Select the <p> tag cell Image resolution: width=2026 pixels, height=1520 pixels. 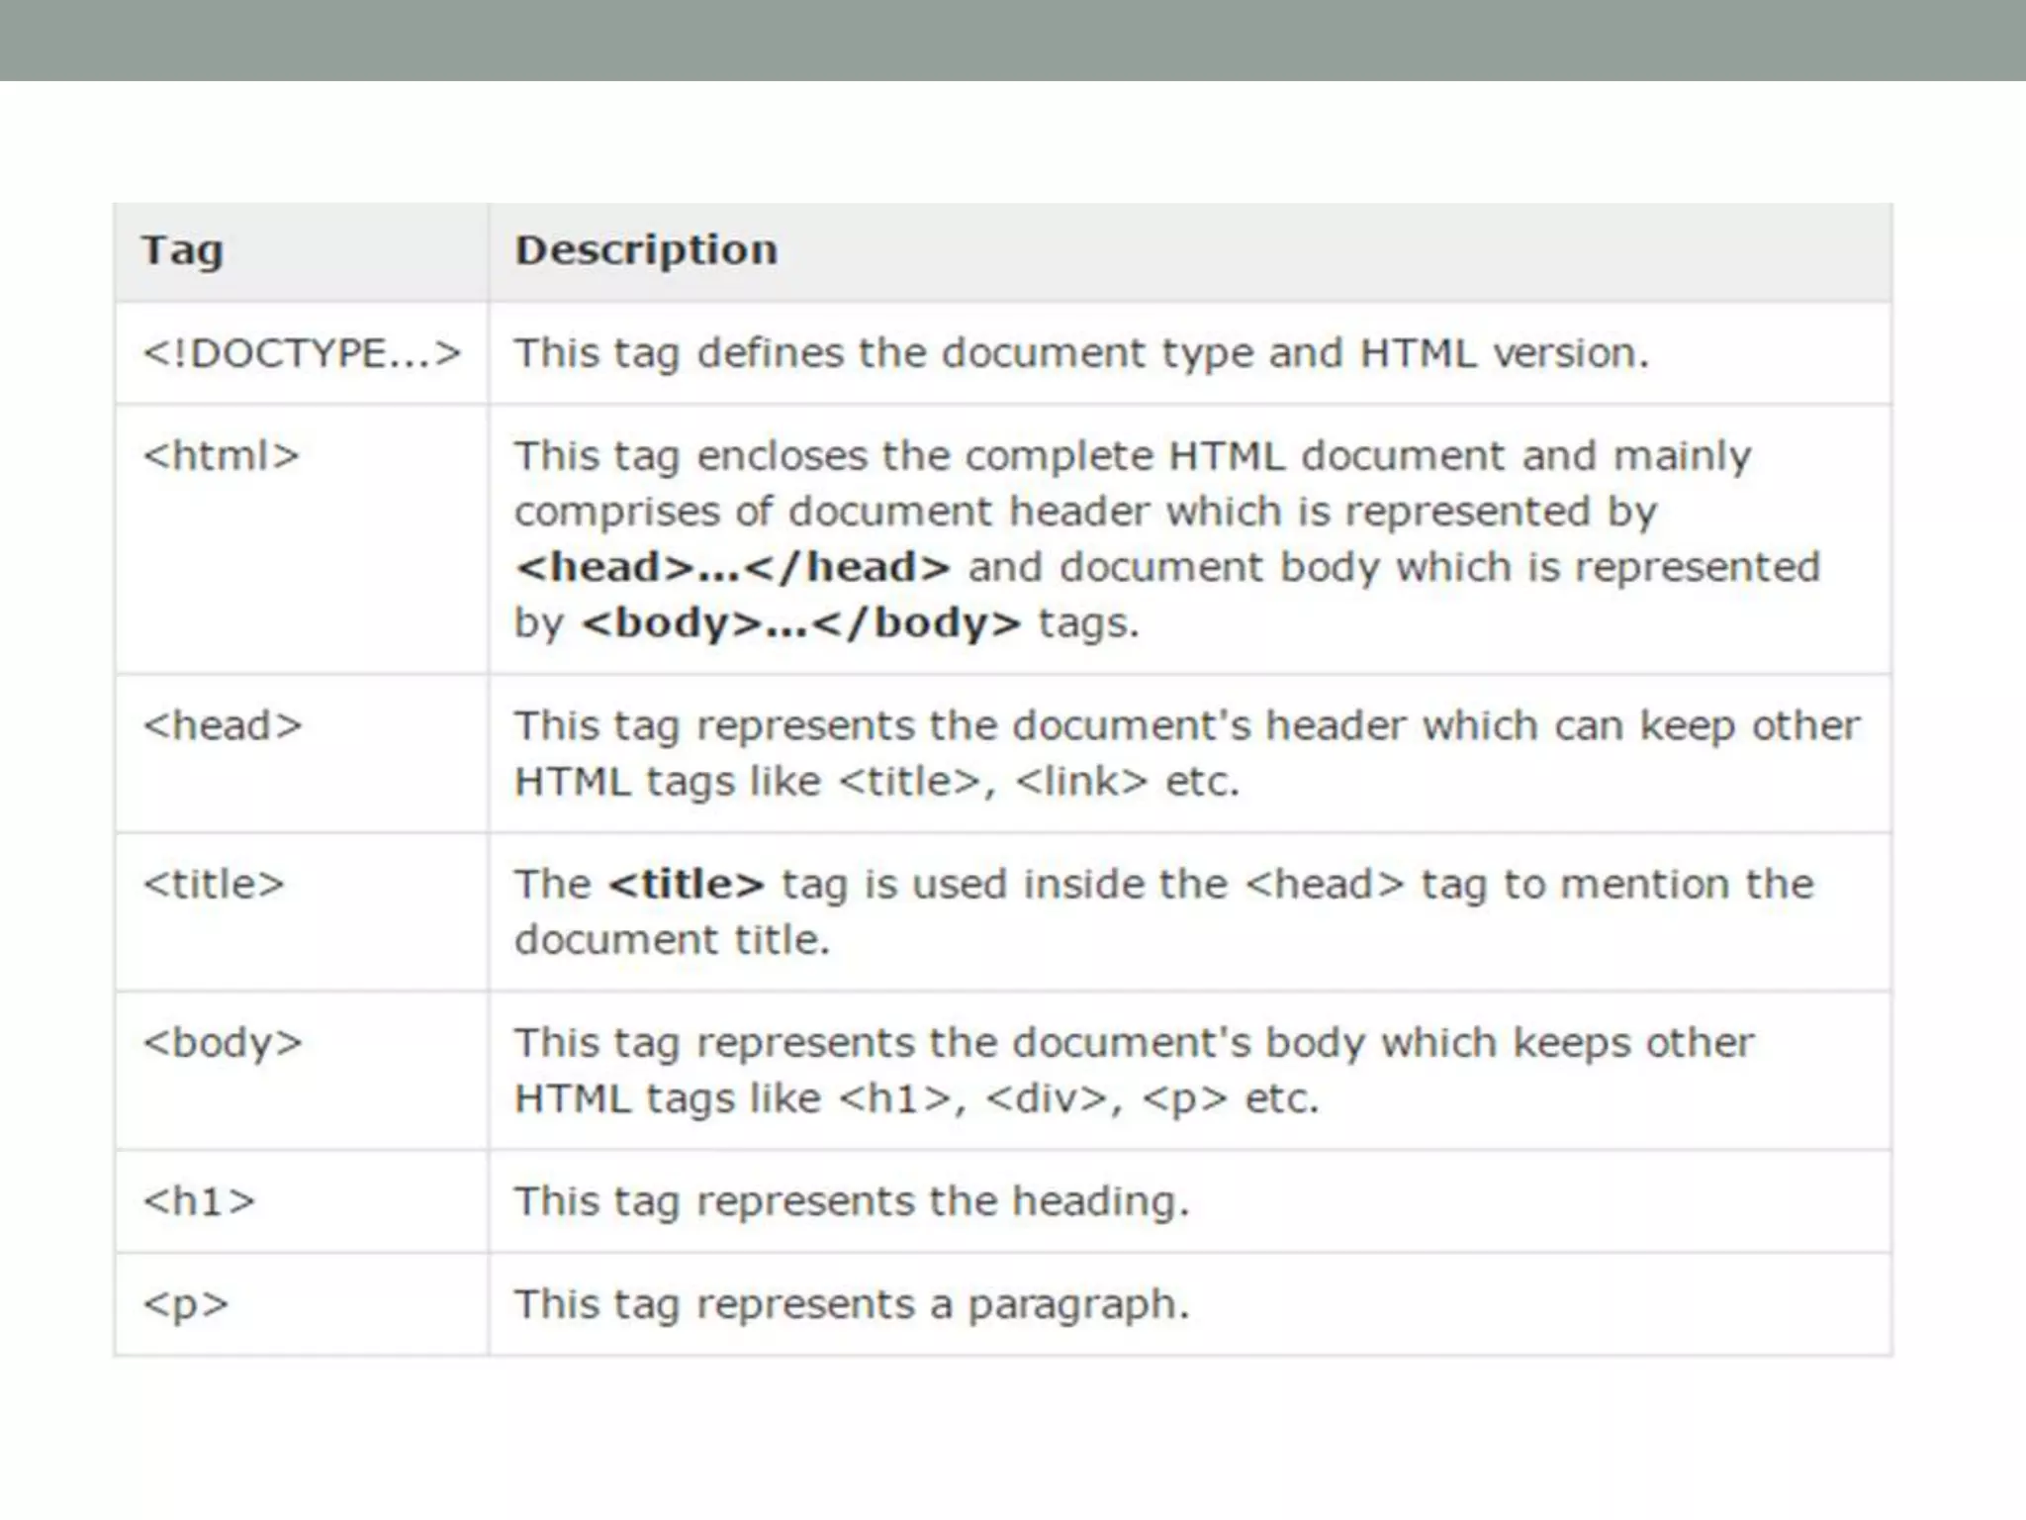point(186,1304)
